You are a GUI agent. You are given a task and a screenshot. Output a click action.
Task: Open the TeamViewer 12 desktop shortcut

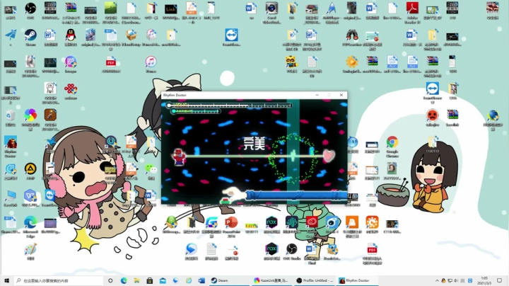pyautogui.click(x=433, y=88)
